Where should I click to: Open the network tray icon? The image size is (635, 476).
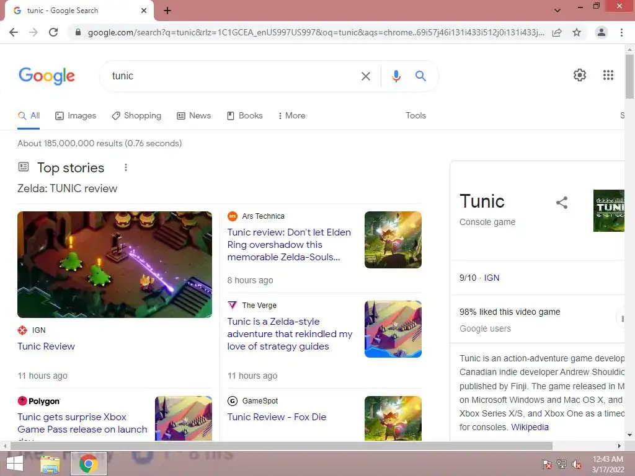(562, 464)
